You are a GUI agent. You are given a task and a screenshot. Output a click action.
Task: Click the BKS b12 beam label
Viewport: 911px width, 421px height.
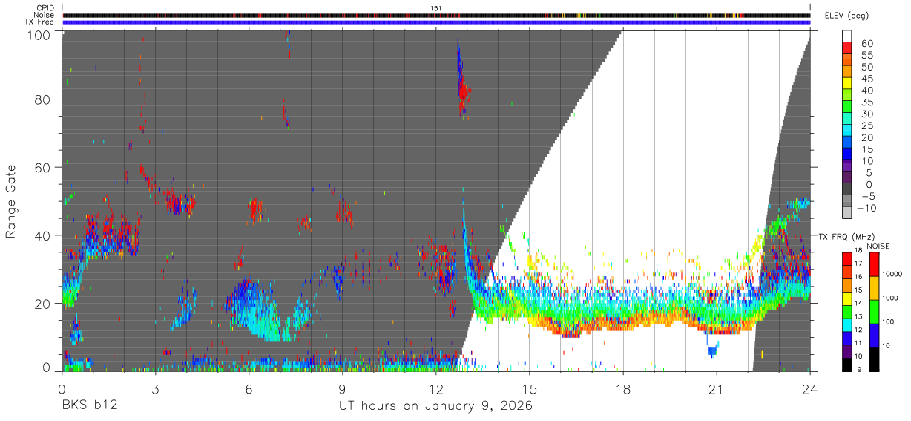click(89, 406)
